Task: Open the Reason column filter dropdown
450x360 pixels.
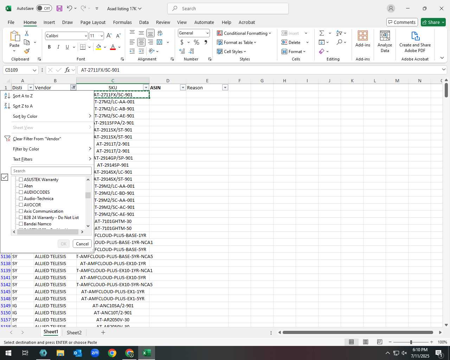Action: pos(225,88)
